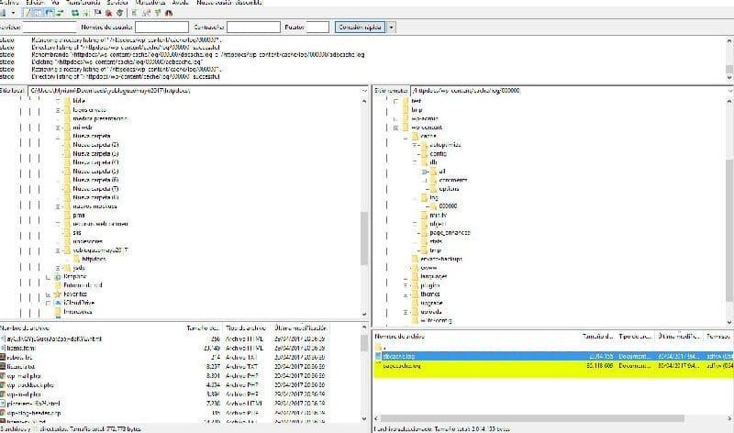Refresh the file and folder lists

point(75,13)
